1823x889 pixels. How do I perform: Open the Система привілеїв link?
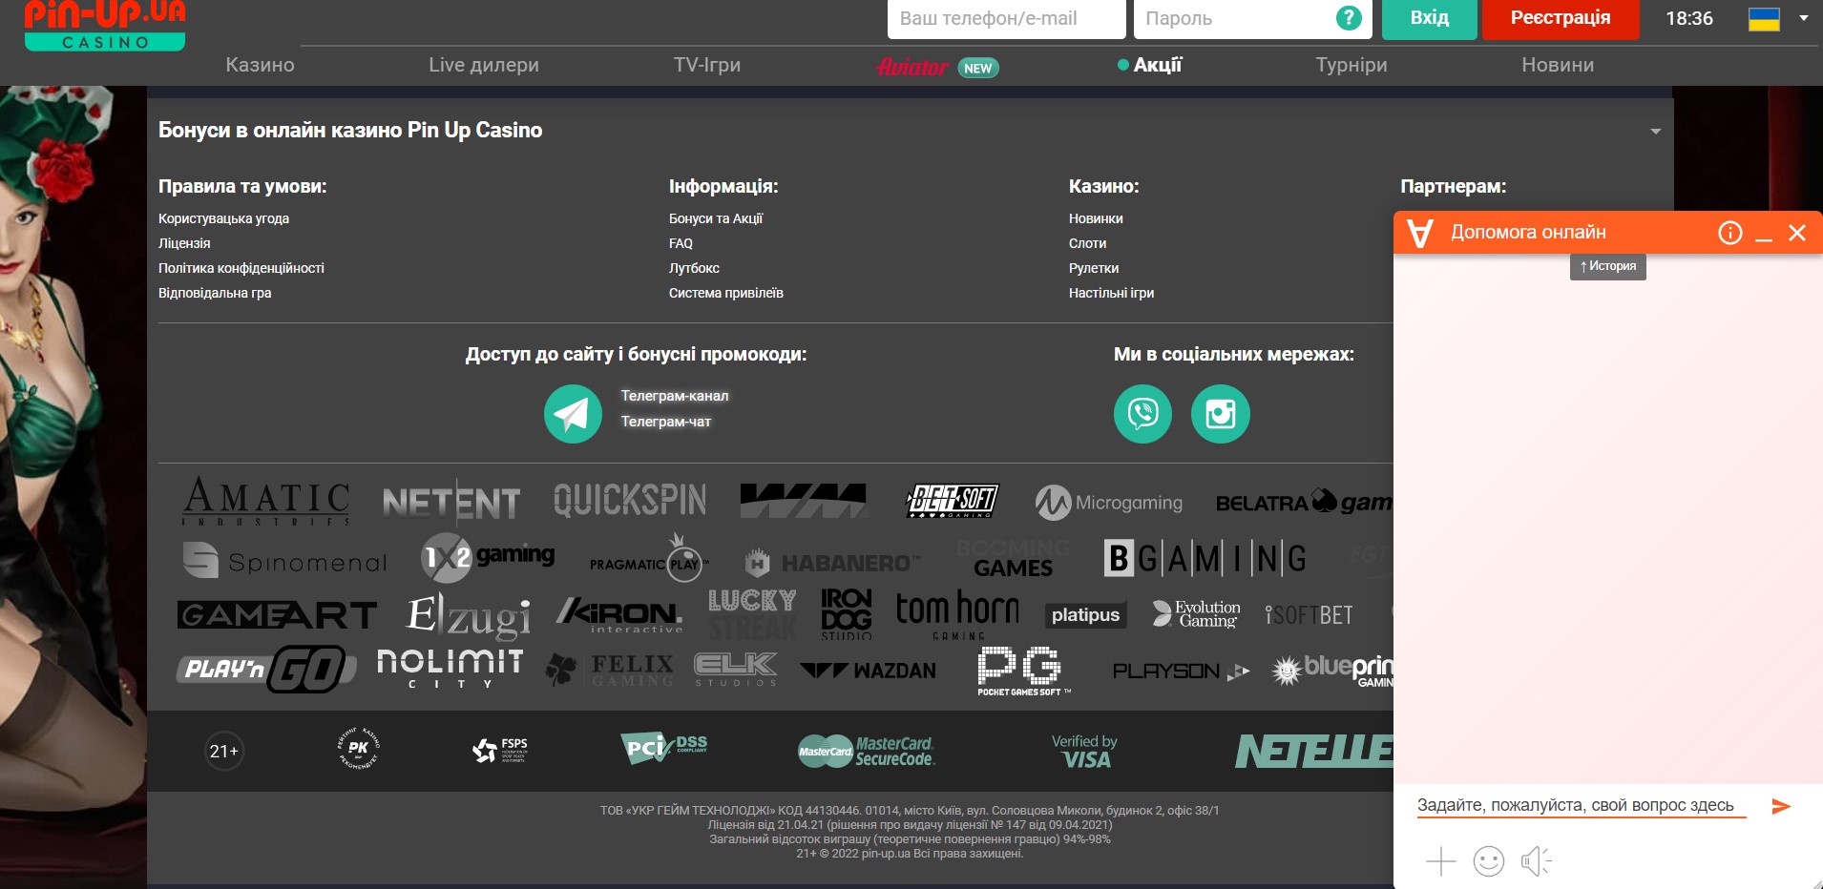(x=726, y=293)
